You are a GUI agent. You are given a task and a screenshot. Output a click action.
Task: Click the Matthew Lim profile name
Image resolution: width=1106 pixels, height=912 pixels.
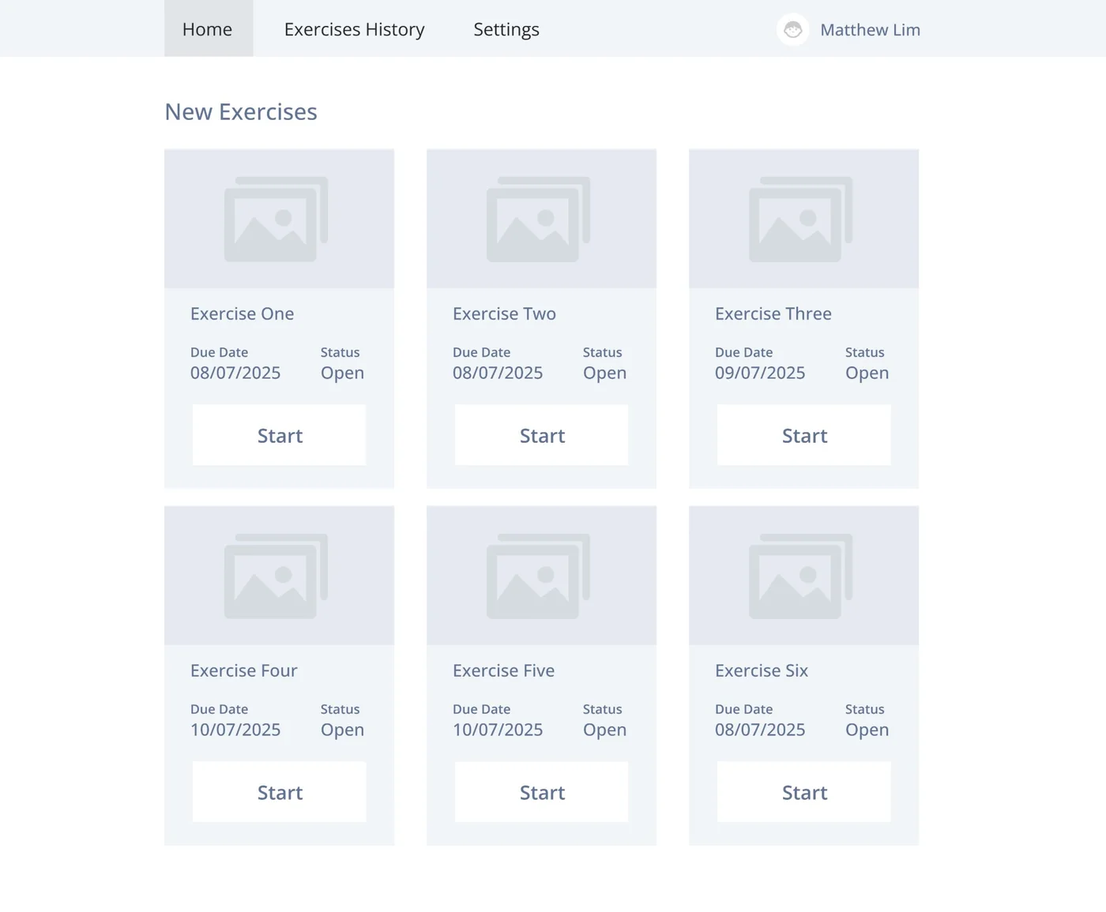click(870, 30)
